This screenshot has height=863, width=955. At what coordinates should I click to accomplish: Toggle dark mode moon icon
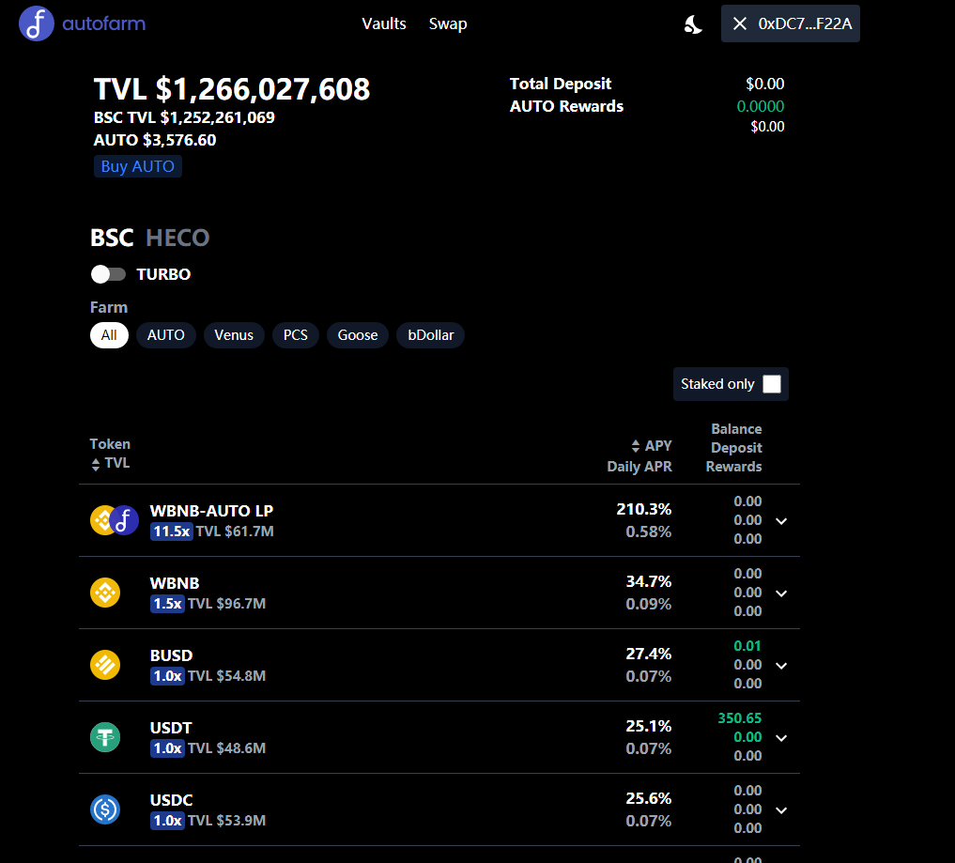point(693,24)
